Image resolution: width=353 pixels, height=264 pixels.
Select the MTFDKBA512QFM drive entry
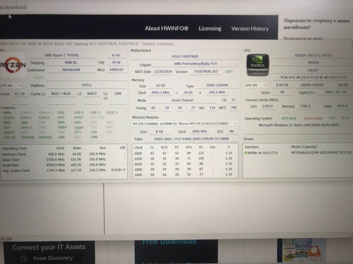click(321, 153)
